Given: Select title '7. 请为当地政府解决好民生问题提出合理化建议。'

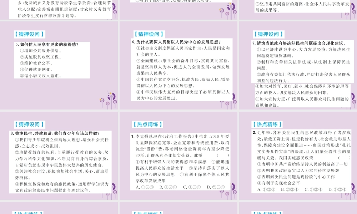Looking at the screenshot, I should [x=300, y=43].
